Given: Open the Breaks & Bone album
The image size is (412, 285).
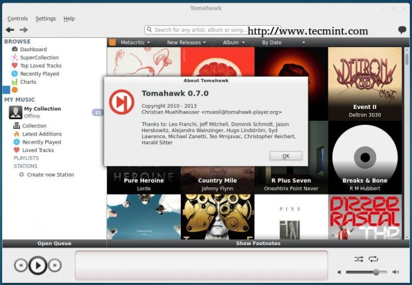Looking at the screenshot, I should pos(365,157).
